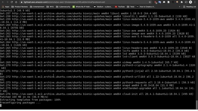This screenshot has width=198, height=111.
Task: Open the blue translate extension icon
Action: [x=160, y=2]
